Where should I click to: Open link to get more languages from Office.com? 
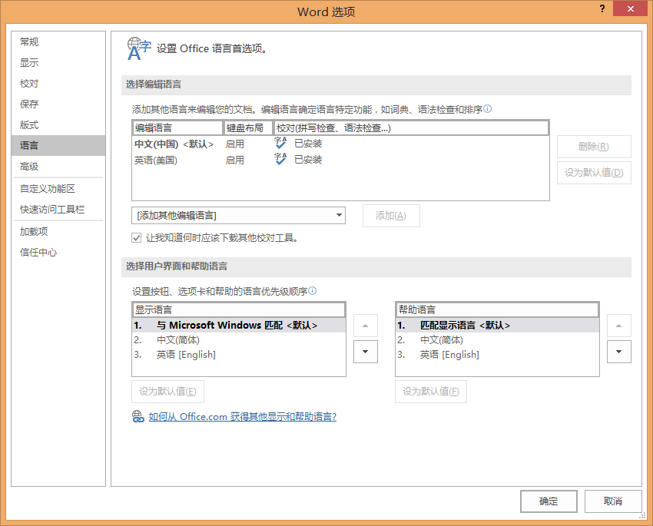coord(243,417)
